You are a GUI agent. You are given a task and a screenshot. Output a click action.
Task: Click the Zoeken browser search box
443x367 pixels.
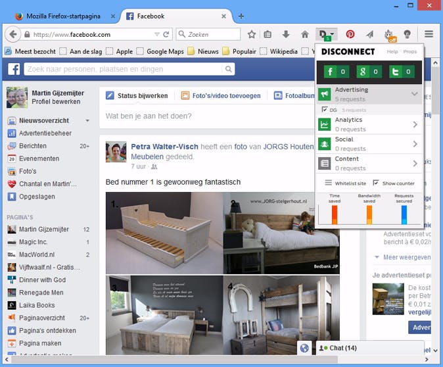208,34
